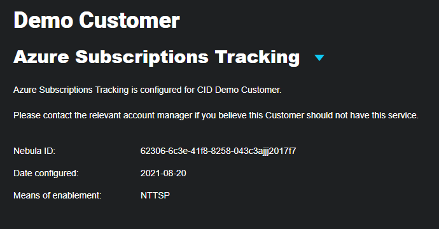Select the NTTSP enablement value
Viewport: 439px width, 229px height.
tap(155, 195)
